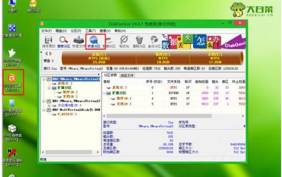Image resolution: width=282 pixels, height=177 pixels.
Task: Click the 标识 column header
Action: pos(188,82)
